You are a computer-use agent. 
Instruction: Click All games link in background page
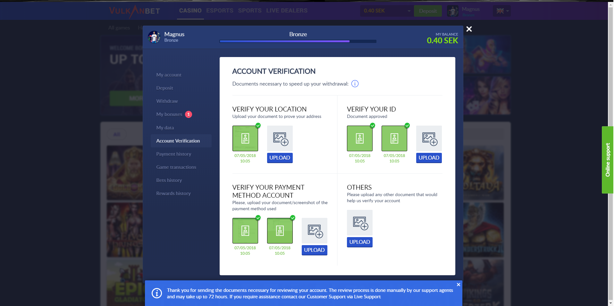tap(119, 28)
